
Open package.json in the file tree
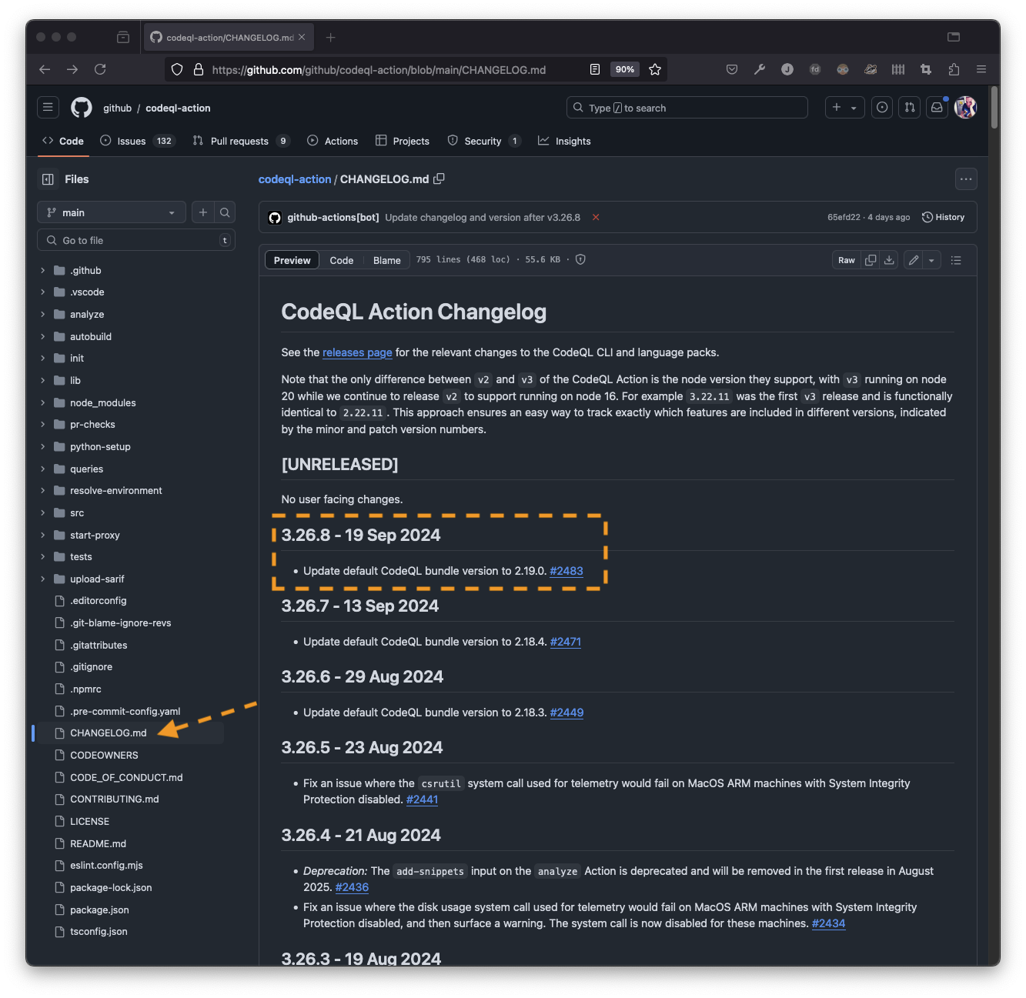(x=99, y=910)
